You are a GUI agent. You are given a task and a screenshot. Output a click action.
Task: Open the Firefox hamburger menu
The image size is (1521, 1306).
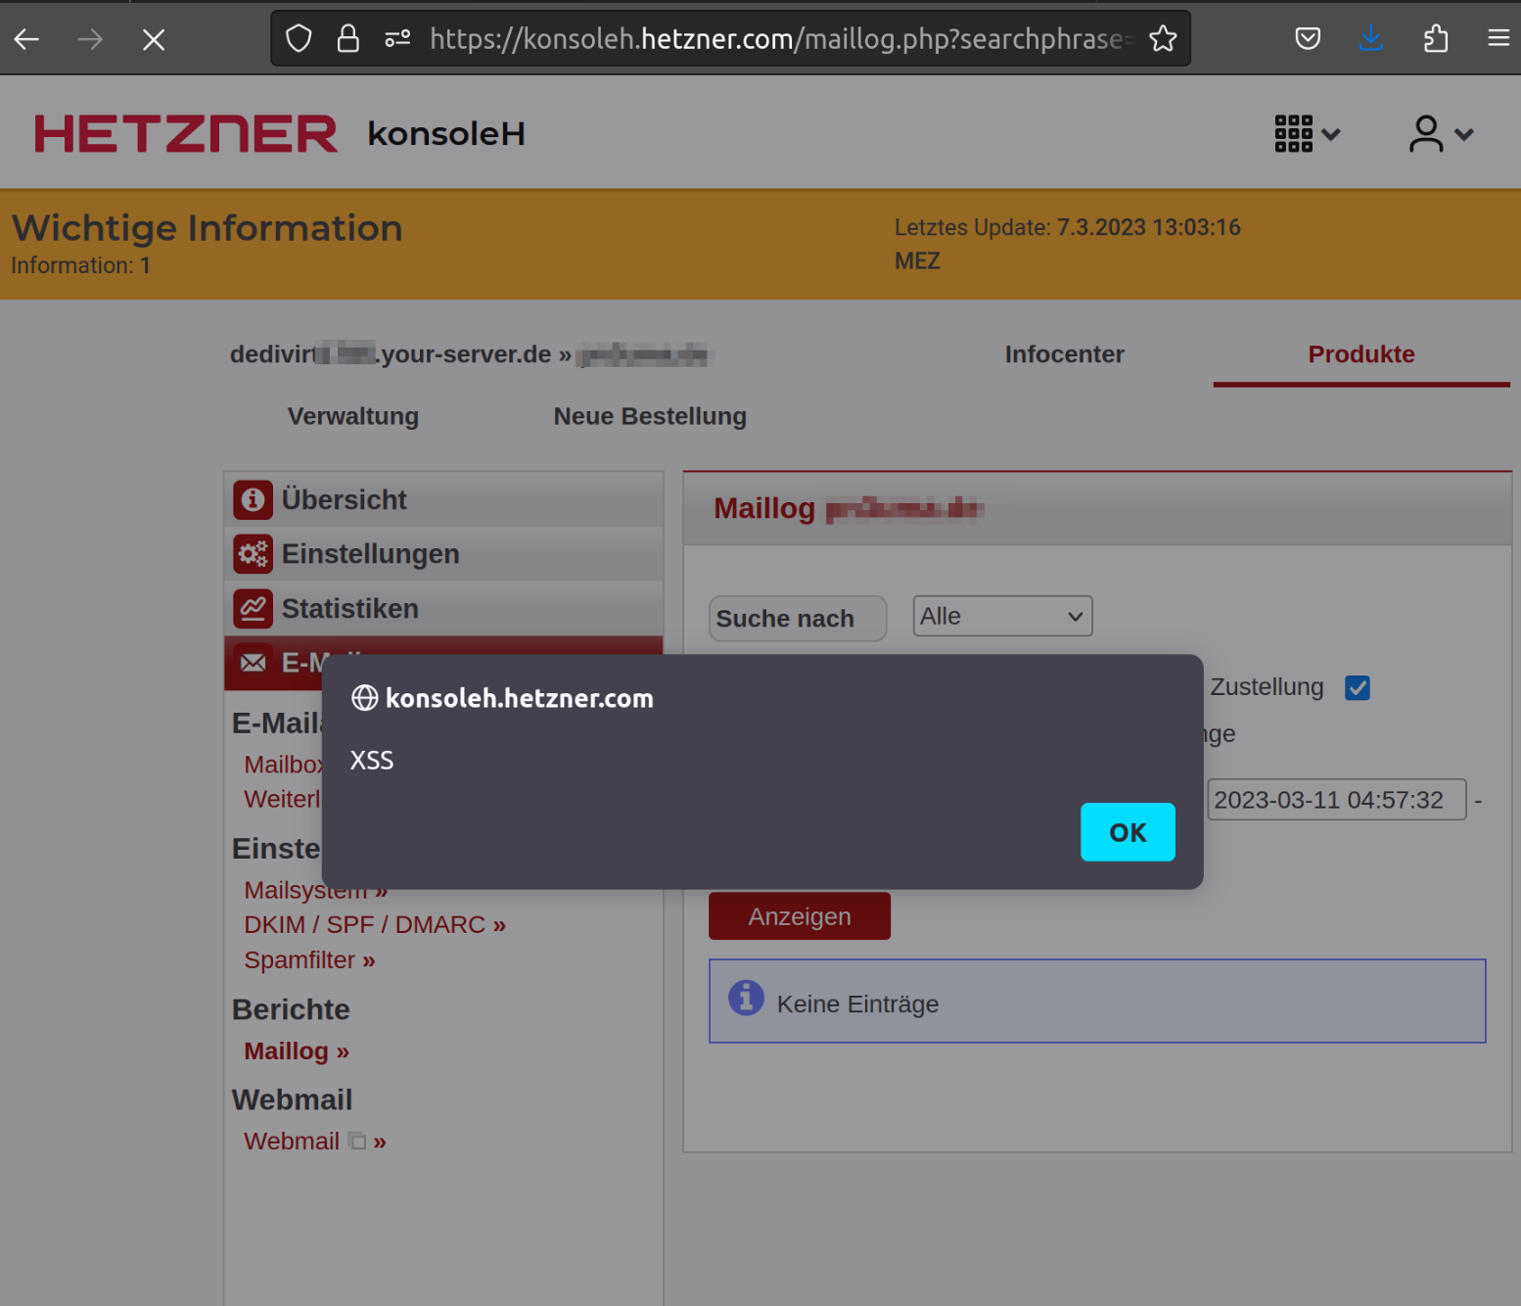point(1498,39)
